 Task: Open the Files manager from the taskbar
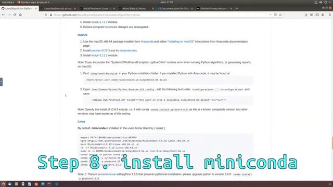16,184
